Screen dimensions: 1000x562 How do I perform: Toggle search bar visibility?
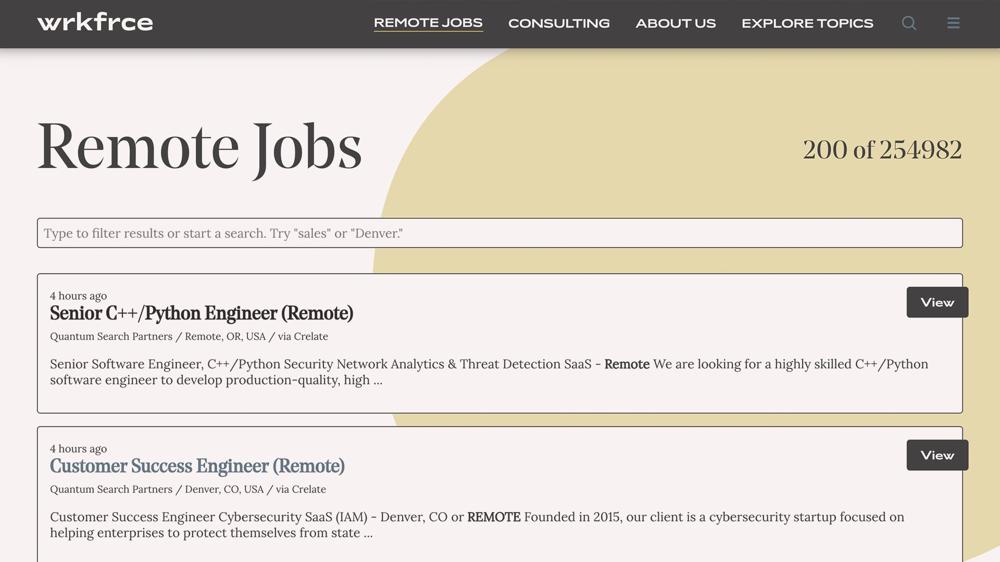(909, 22)
